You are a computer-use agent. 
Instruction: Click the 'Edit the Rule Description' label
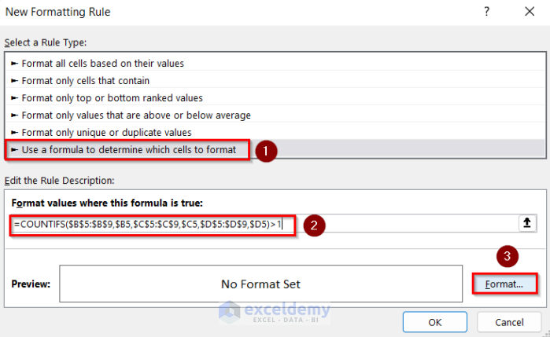point(60,181)
